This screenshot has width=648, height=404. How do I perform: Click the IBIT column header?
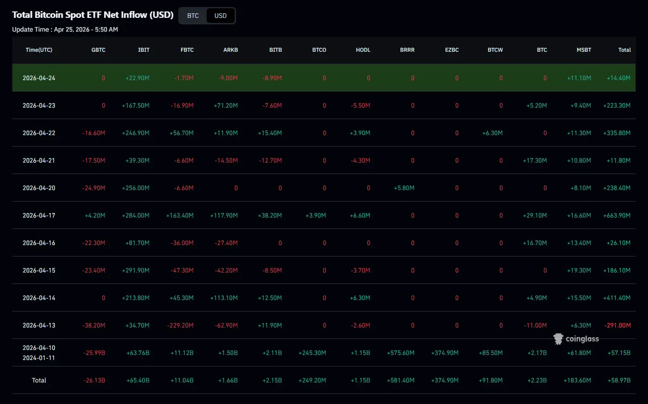point(144,50)
